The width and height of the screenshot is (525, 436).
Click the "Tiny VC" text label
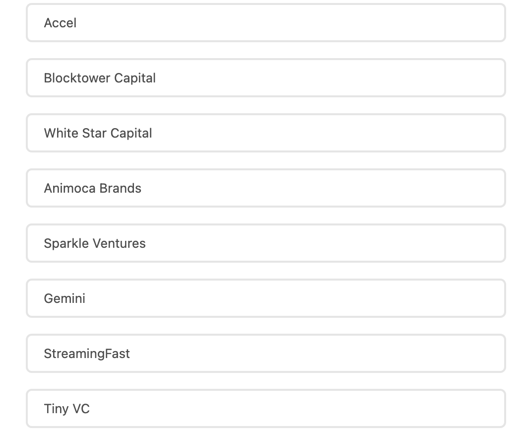(x=66, y=409)
